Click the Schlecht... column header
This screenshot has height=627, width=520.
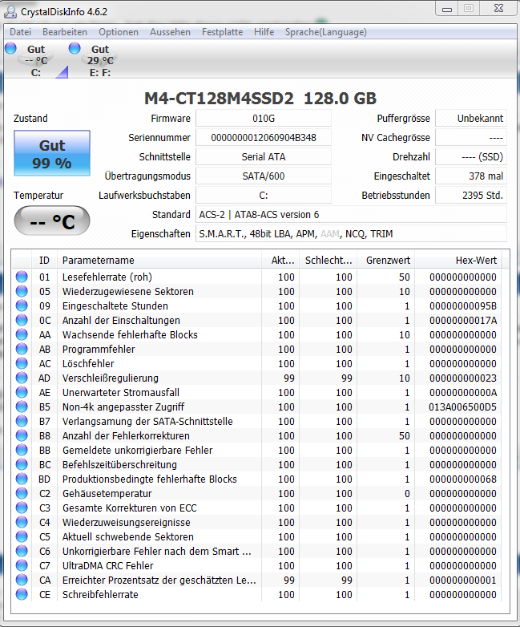[x=329, y=261]
